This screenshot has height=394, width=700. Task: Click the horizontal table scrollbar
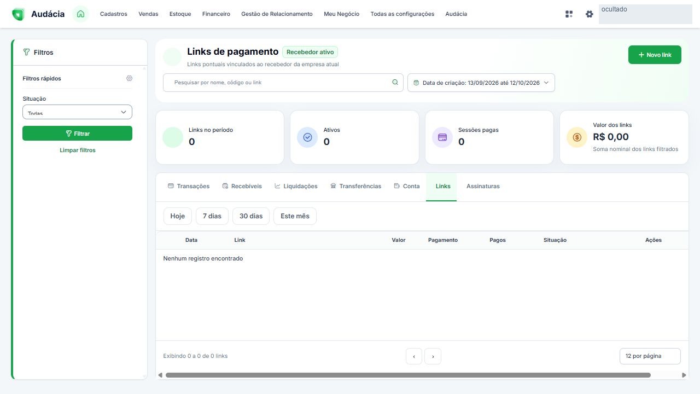click(408, 375)
